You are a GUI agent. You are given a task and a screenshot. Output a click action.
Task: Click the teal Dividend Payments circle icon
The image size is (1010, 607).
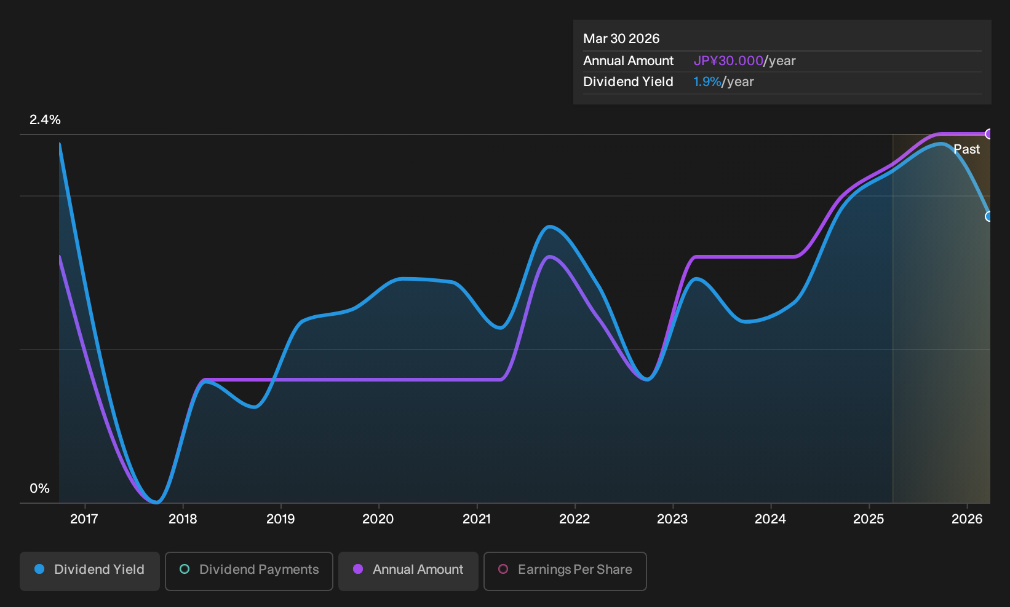pos(185,570)
